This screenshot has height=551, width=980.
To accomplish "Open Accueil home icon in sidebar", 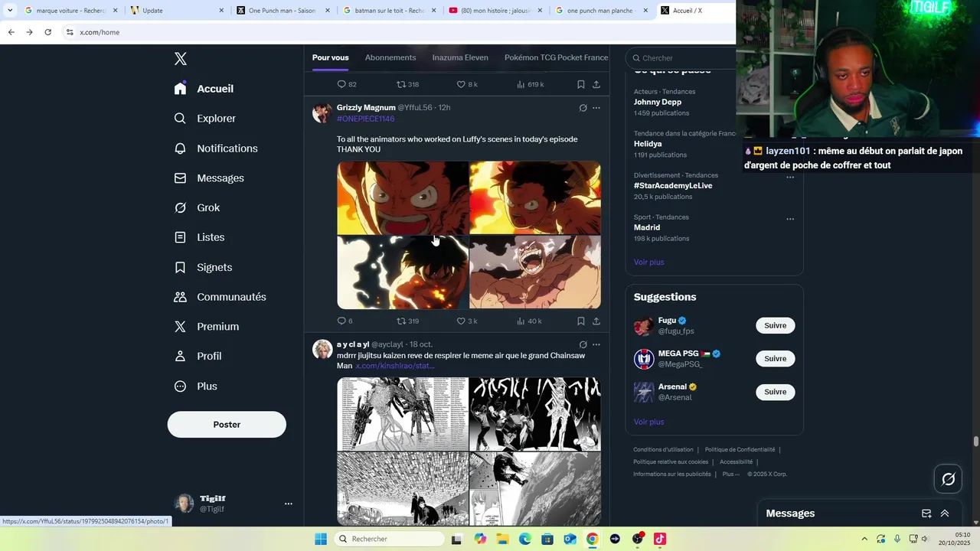I will 180,89.
